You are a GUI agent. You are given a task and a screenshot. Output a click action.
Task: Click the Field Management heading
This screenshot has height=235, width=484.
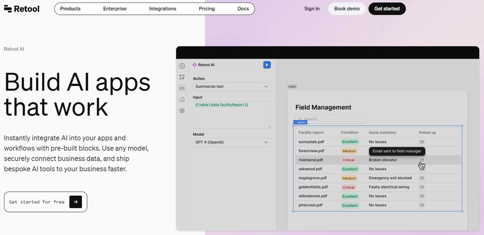tap(323, 107)
